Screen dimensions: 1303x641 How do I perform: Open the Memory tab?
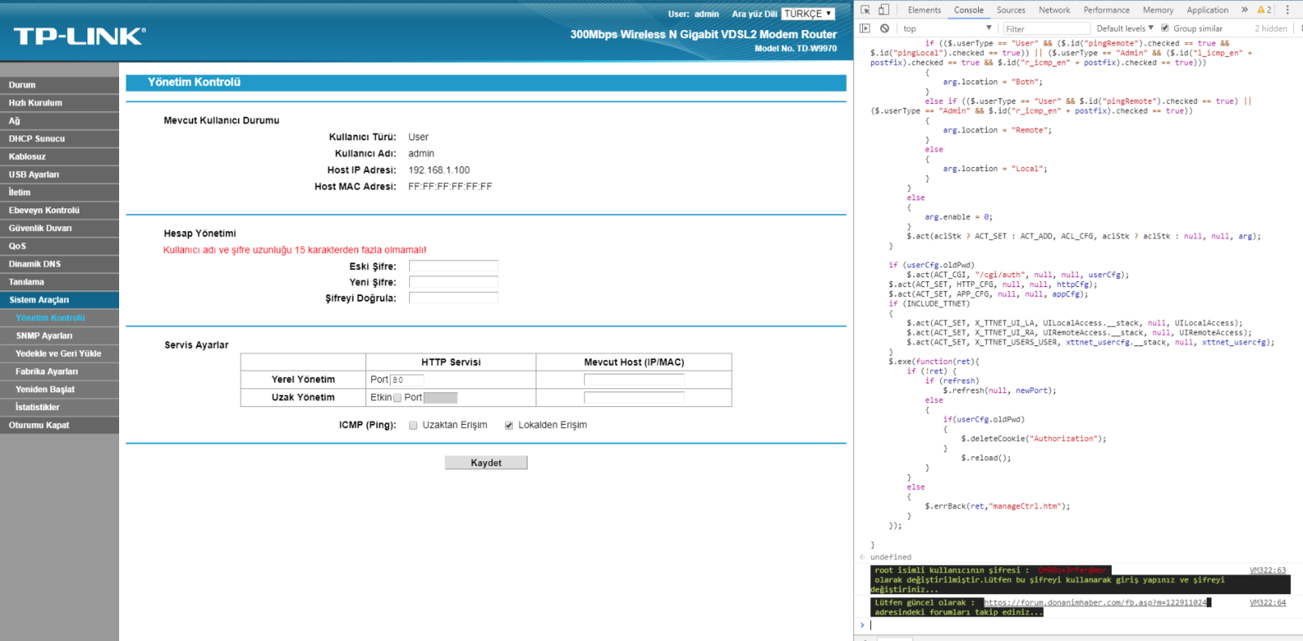[1158, 10]
